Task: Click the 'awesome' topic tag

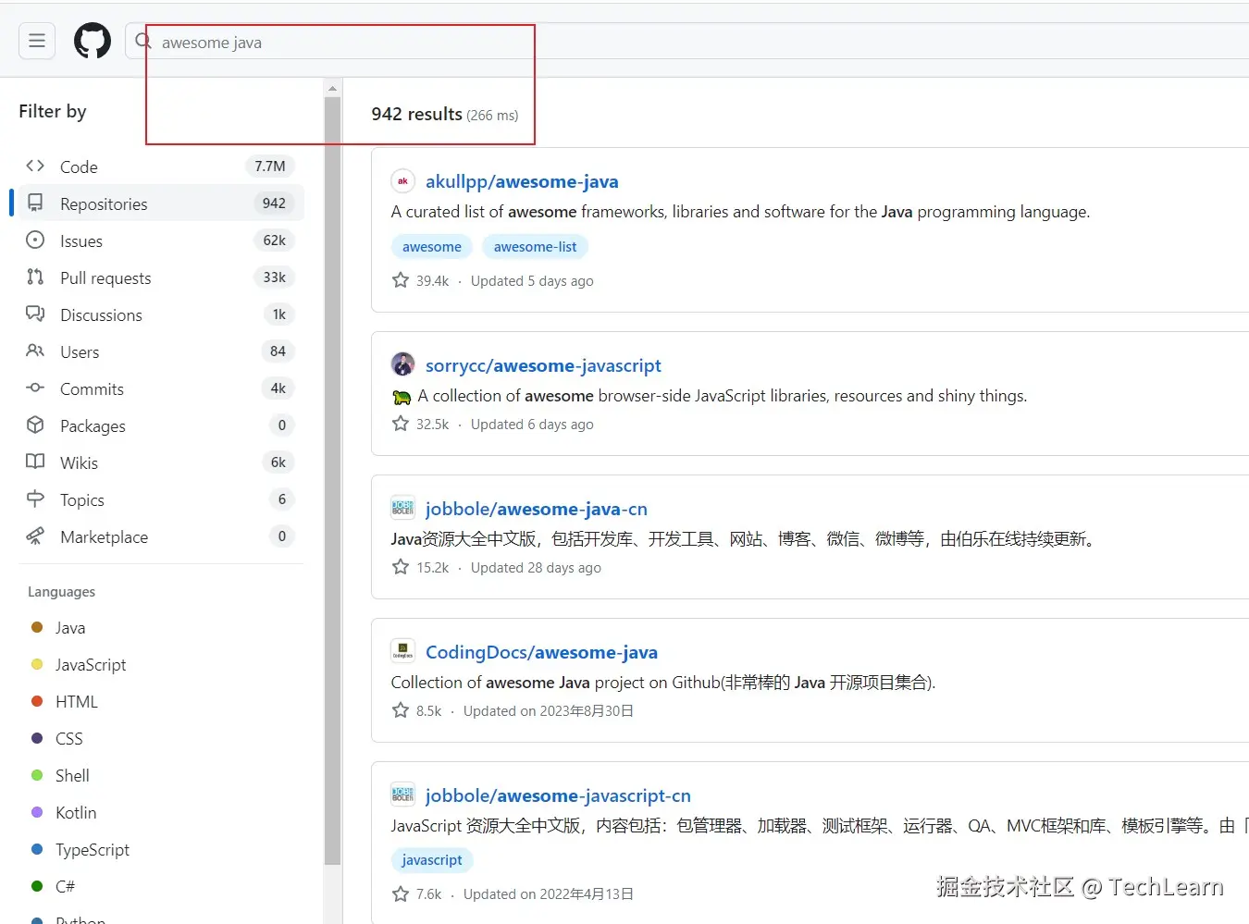Action: pos(432,247)
